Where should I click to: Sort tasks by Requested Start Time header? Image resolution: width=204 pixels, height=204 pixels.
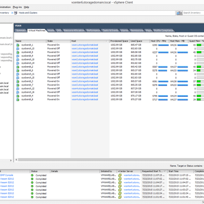154,171
